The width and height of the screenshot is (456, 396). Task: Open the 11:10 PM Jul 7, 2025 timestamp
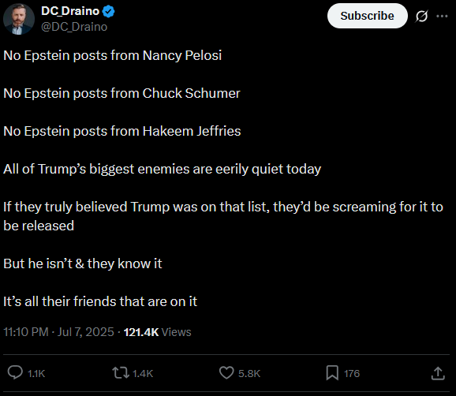pos(58,332)
